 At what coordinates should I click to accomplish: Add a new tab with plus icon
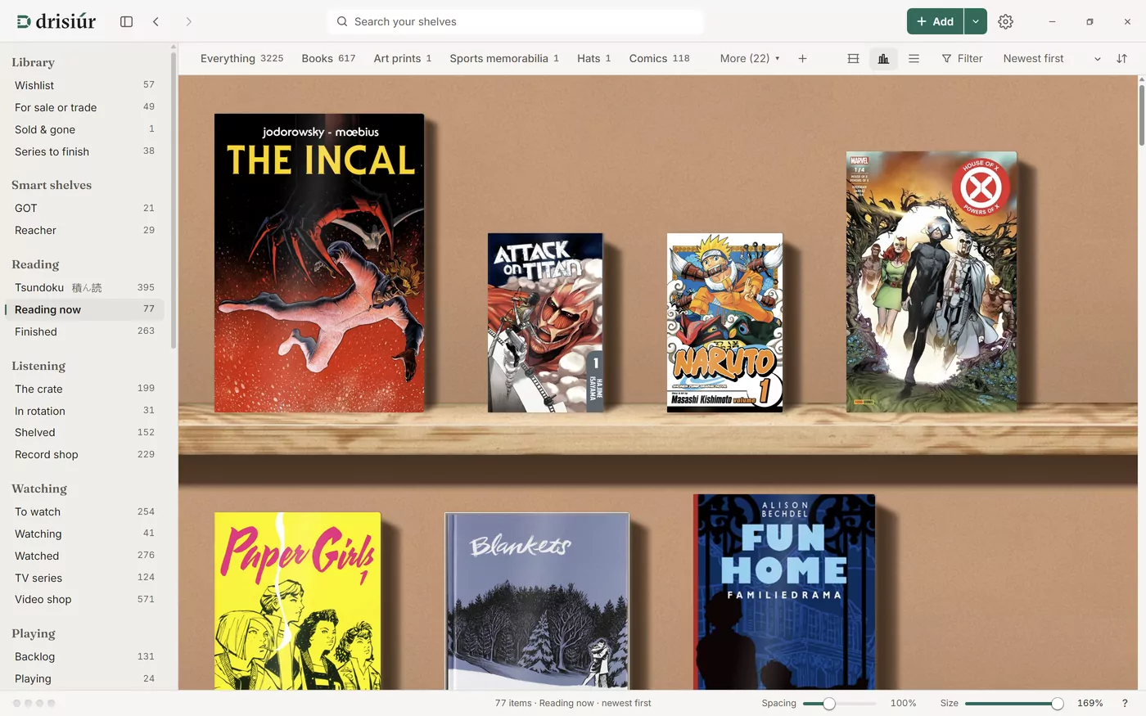click(x=802, y=58)
